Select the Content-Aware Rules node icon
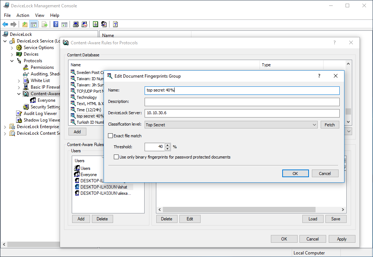 (x=26, y=94)
